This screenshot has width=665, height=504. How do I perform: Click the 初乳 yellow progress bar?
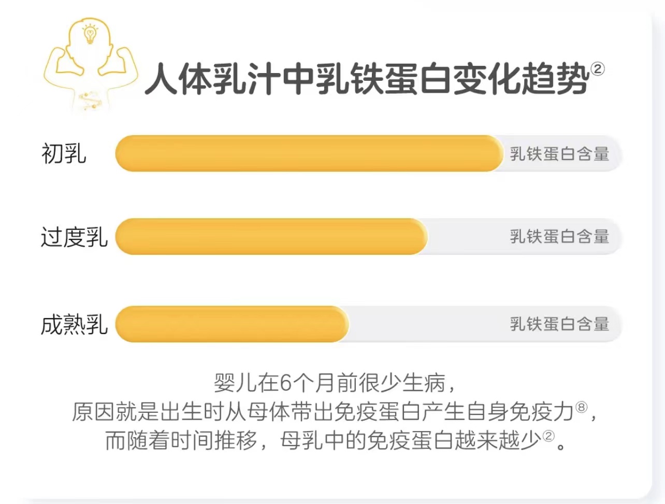309,153
